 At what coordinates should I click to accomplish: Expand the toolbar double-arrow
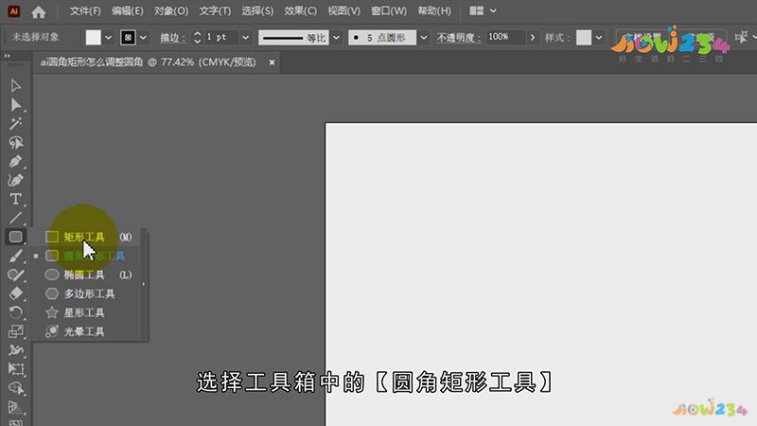pos(8,56)
